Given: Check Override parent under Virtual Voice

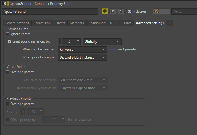Looking at the screenshot, I should (x=7, y=72).
